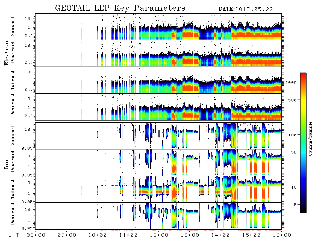Select the 09:00 time tick label
This screenshot has width=312, height=240.
pos(67,235)
